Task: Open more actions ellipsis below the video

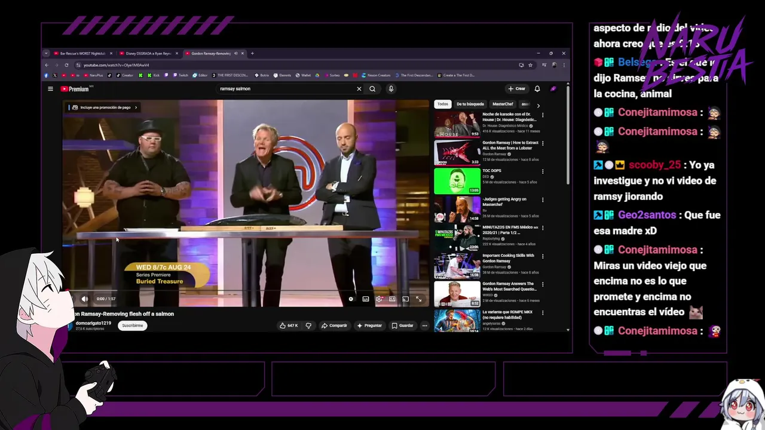Action: 424,325
